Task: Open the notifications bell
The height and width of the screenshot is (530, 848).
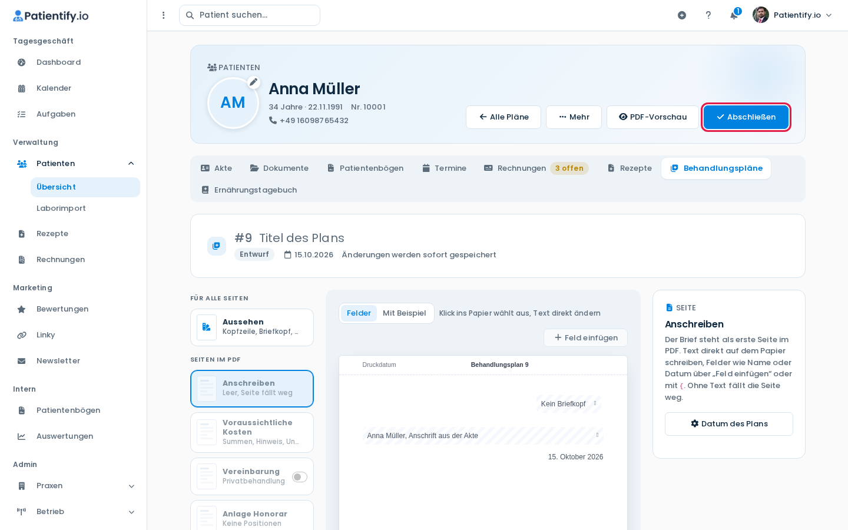Action: click(734, 15)
